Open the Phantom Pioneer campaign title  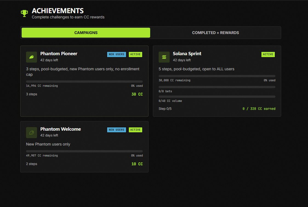click(59, 54)
